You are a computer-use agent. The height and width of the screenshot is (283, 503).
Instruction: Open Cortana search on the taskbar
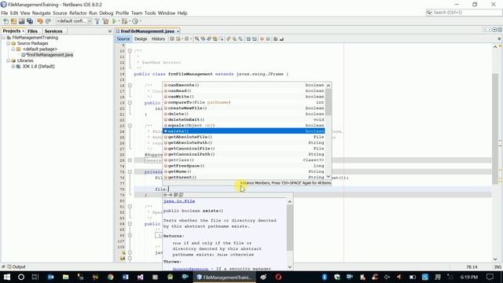click(x=21, y=277)
